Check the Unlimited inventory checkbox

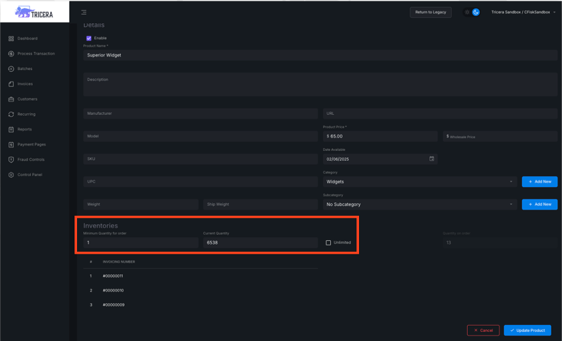[x=328, y=243]
